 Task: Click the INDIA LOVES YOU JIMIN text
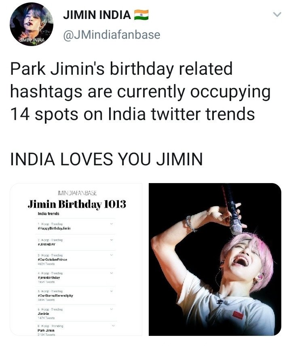(x=106, y=159)
